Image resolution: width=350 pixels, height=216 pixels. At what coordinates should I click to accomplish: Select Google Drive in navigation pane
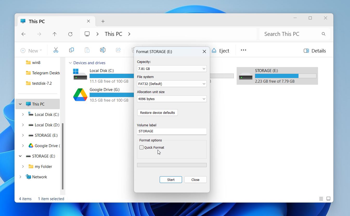44,146
